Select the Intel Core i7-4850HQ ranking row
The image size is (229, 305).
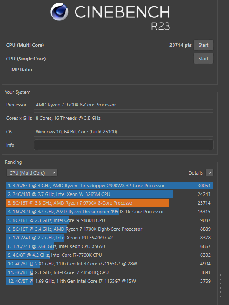point(110,272)
